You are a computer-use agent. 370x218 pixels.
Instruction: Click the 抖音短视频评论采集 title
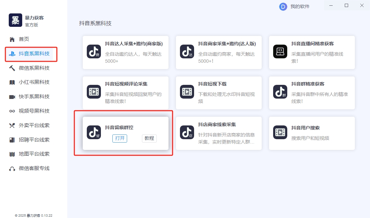[126, 84]
